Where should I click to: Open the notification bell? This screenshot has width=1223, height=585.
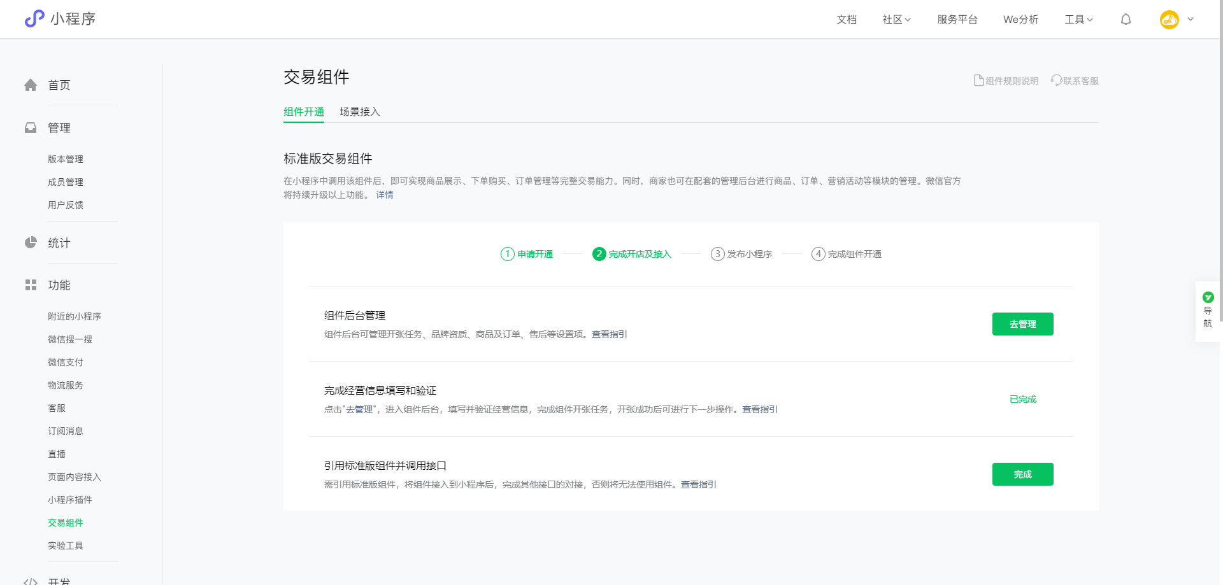tap(1126, 19)
